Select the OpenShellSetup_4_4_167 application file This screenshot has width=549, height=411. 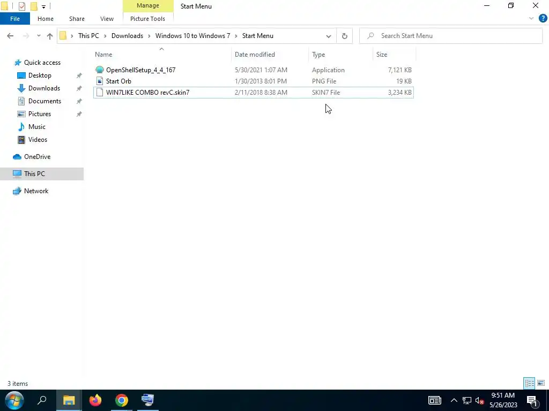tap(254, 70)
